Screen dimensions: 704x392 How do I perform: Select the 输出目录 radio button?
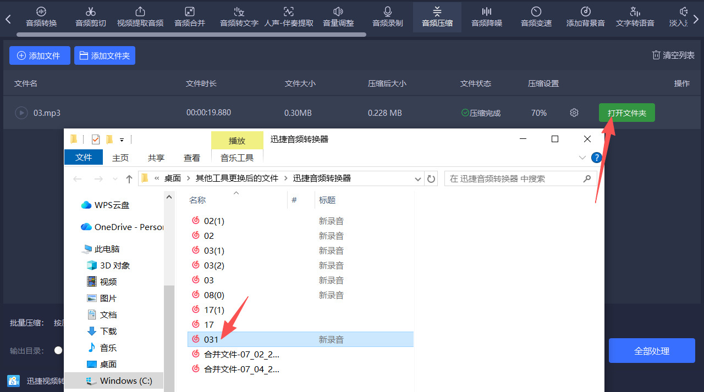[x=58, y=350]
